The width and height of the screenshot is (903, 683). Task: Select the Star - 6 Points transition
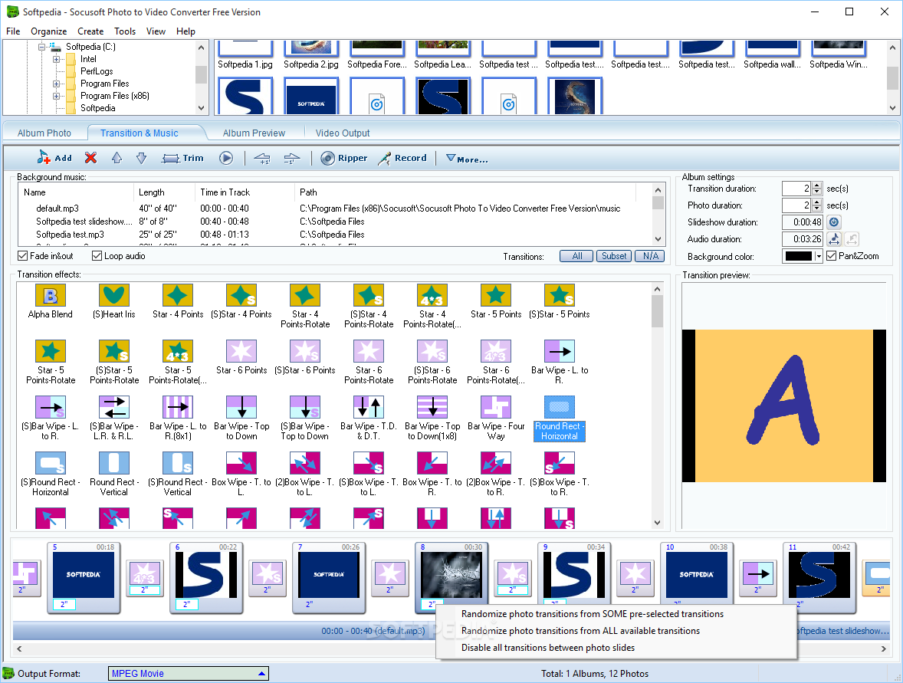point(241,358)
